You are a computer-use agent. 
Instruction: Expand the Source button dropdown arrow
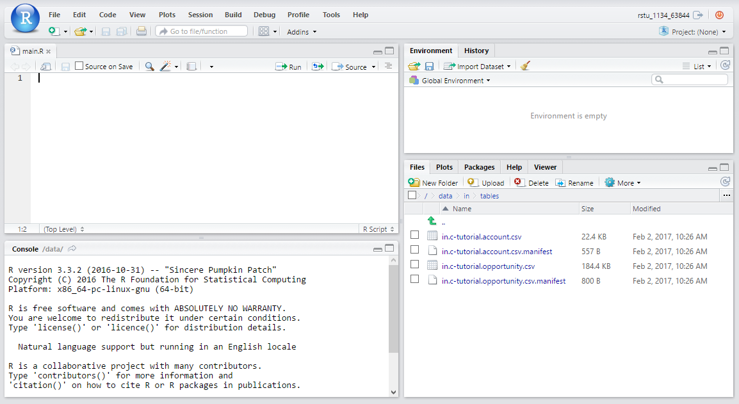(374, 67)
